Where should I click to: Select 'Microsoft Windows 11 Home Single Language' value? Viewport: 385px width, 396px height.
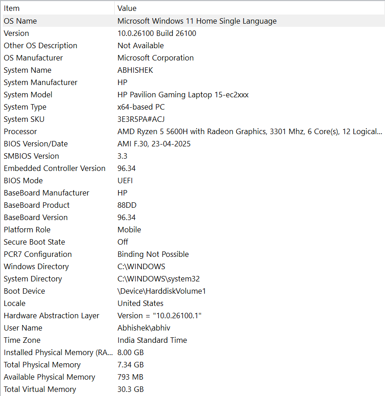tap(197, 21)
